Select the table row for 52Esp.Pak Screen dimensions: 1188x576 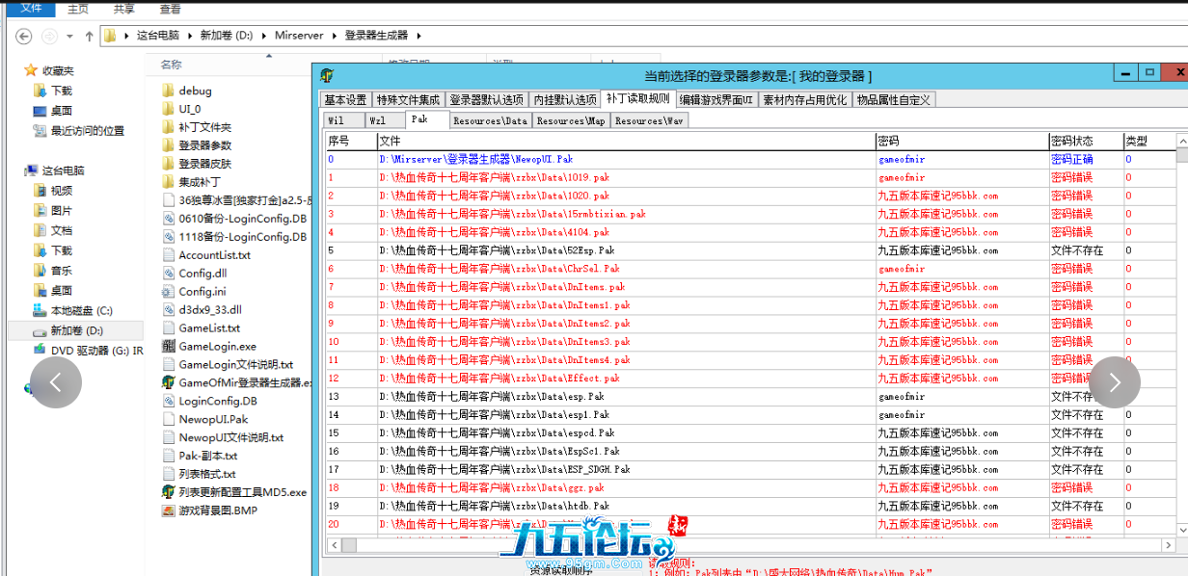(x=750, y=250)
